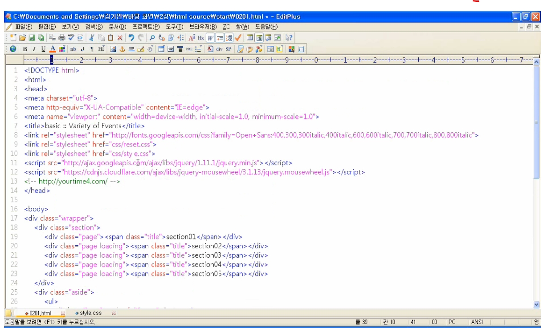Image resolution: width=543 pixels, height=328 pixels.
Task: Insert div tag button
Action: point(219,49)
